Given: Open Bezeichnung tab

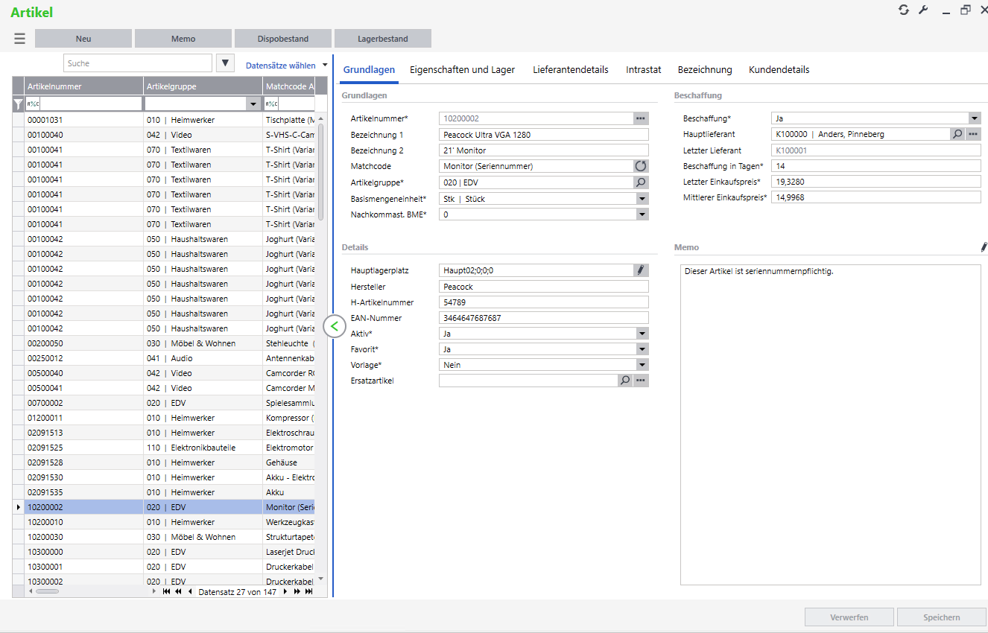Looking at the screenshot, I should point(705,69).
